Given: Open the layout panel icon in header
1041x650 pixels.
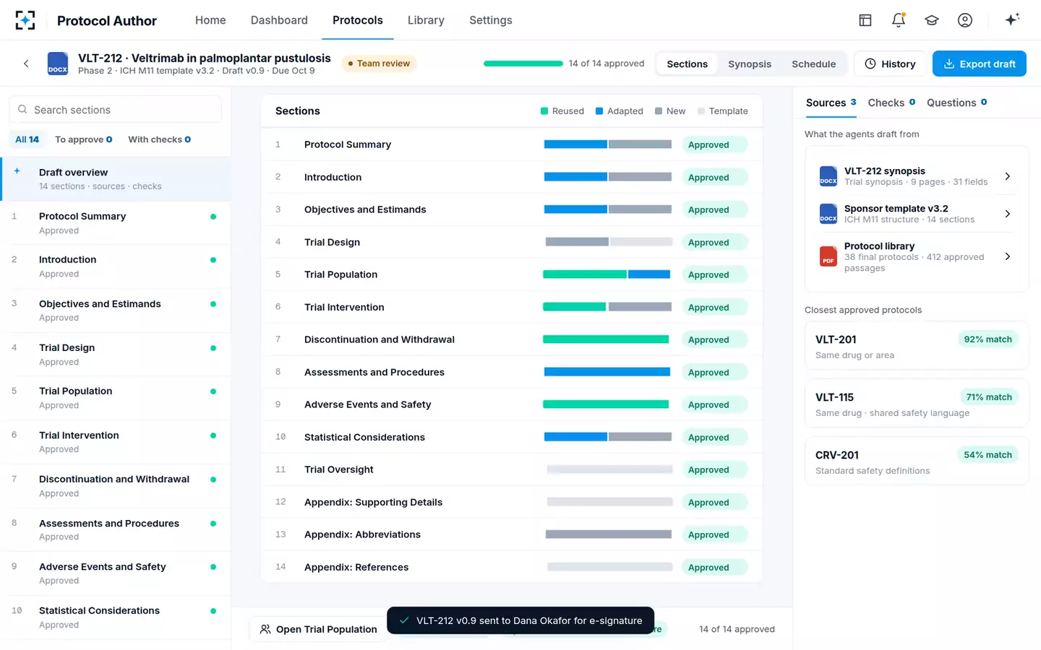Looking at the screenshot, I should pos(865,20).
